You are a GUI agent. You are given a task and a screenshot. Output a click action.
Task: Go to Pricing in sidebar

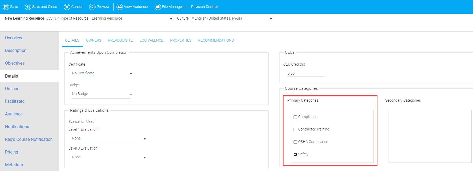[12, 152]
